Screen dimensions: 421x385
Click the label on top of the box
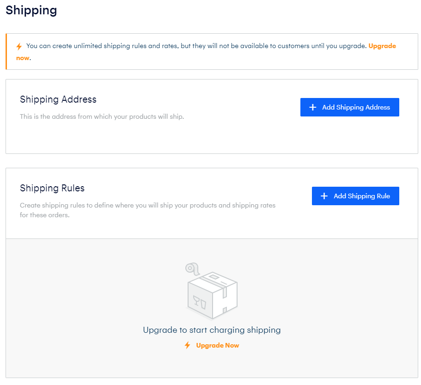pyautogui.click(x=214, y=276)
